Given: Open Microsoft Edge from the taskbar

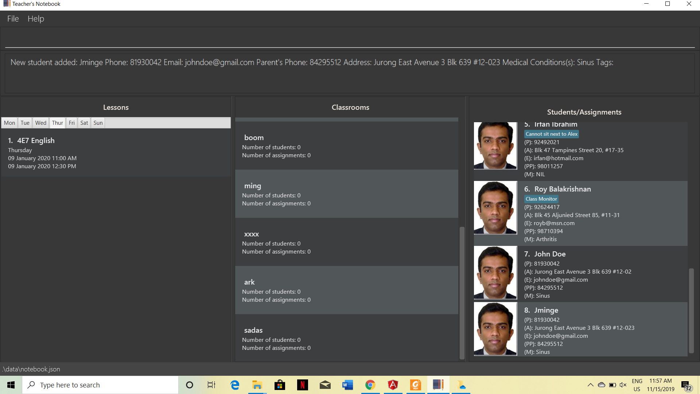Looking at the screenshot, I should (x=235, y=385).
